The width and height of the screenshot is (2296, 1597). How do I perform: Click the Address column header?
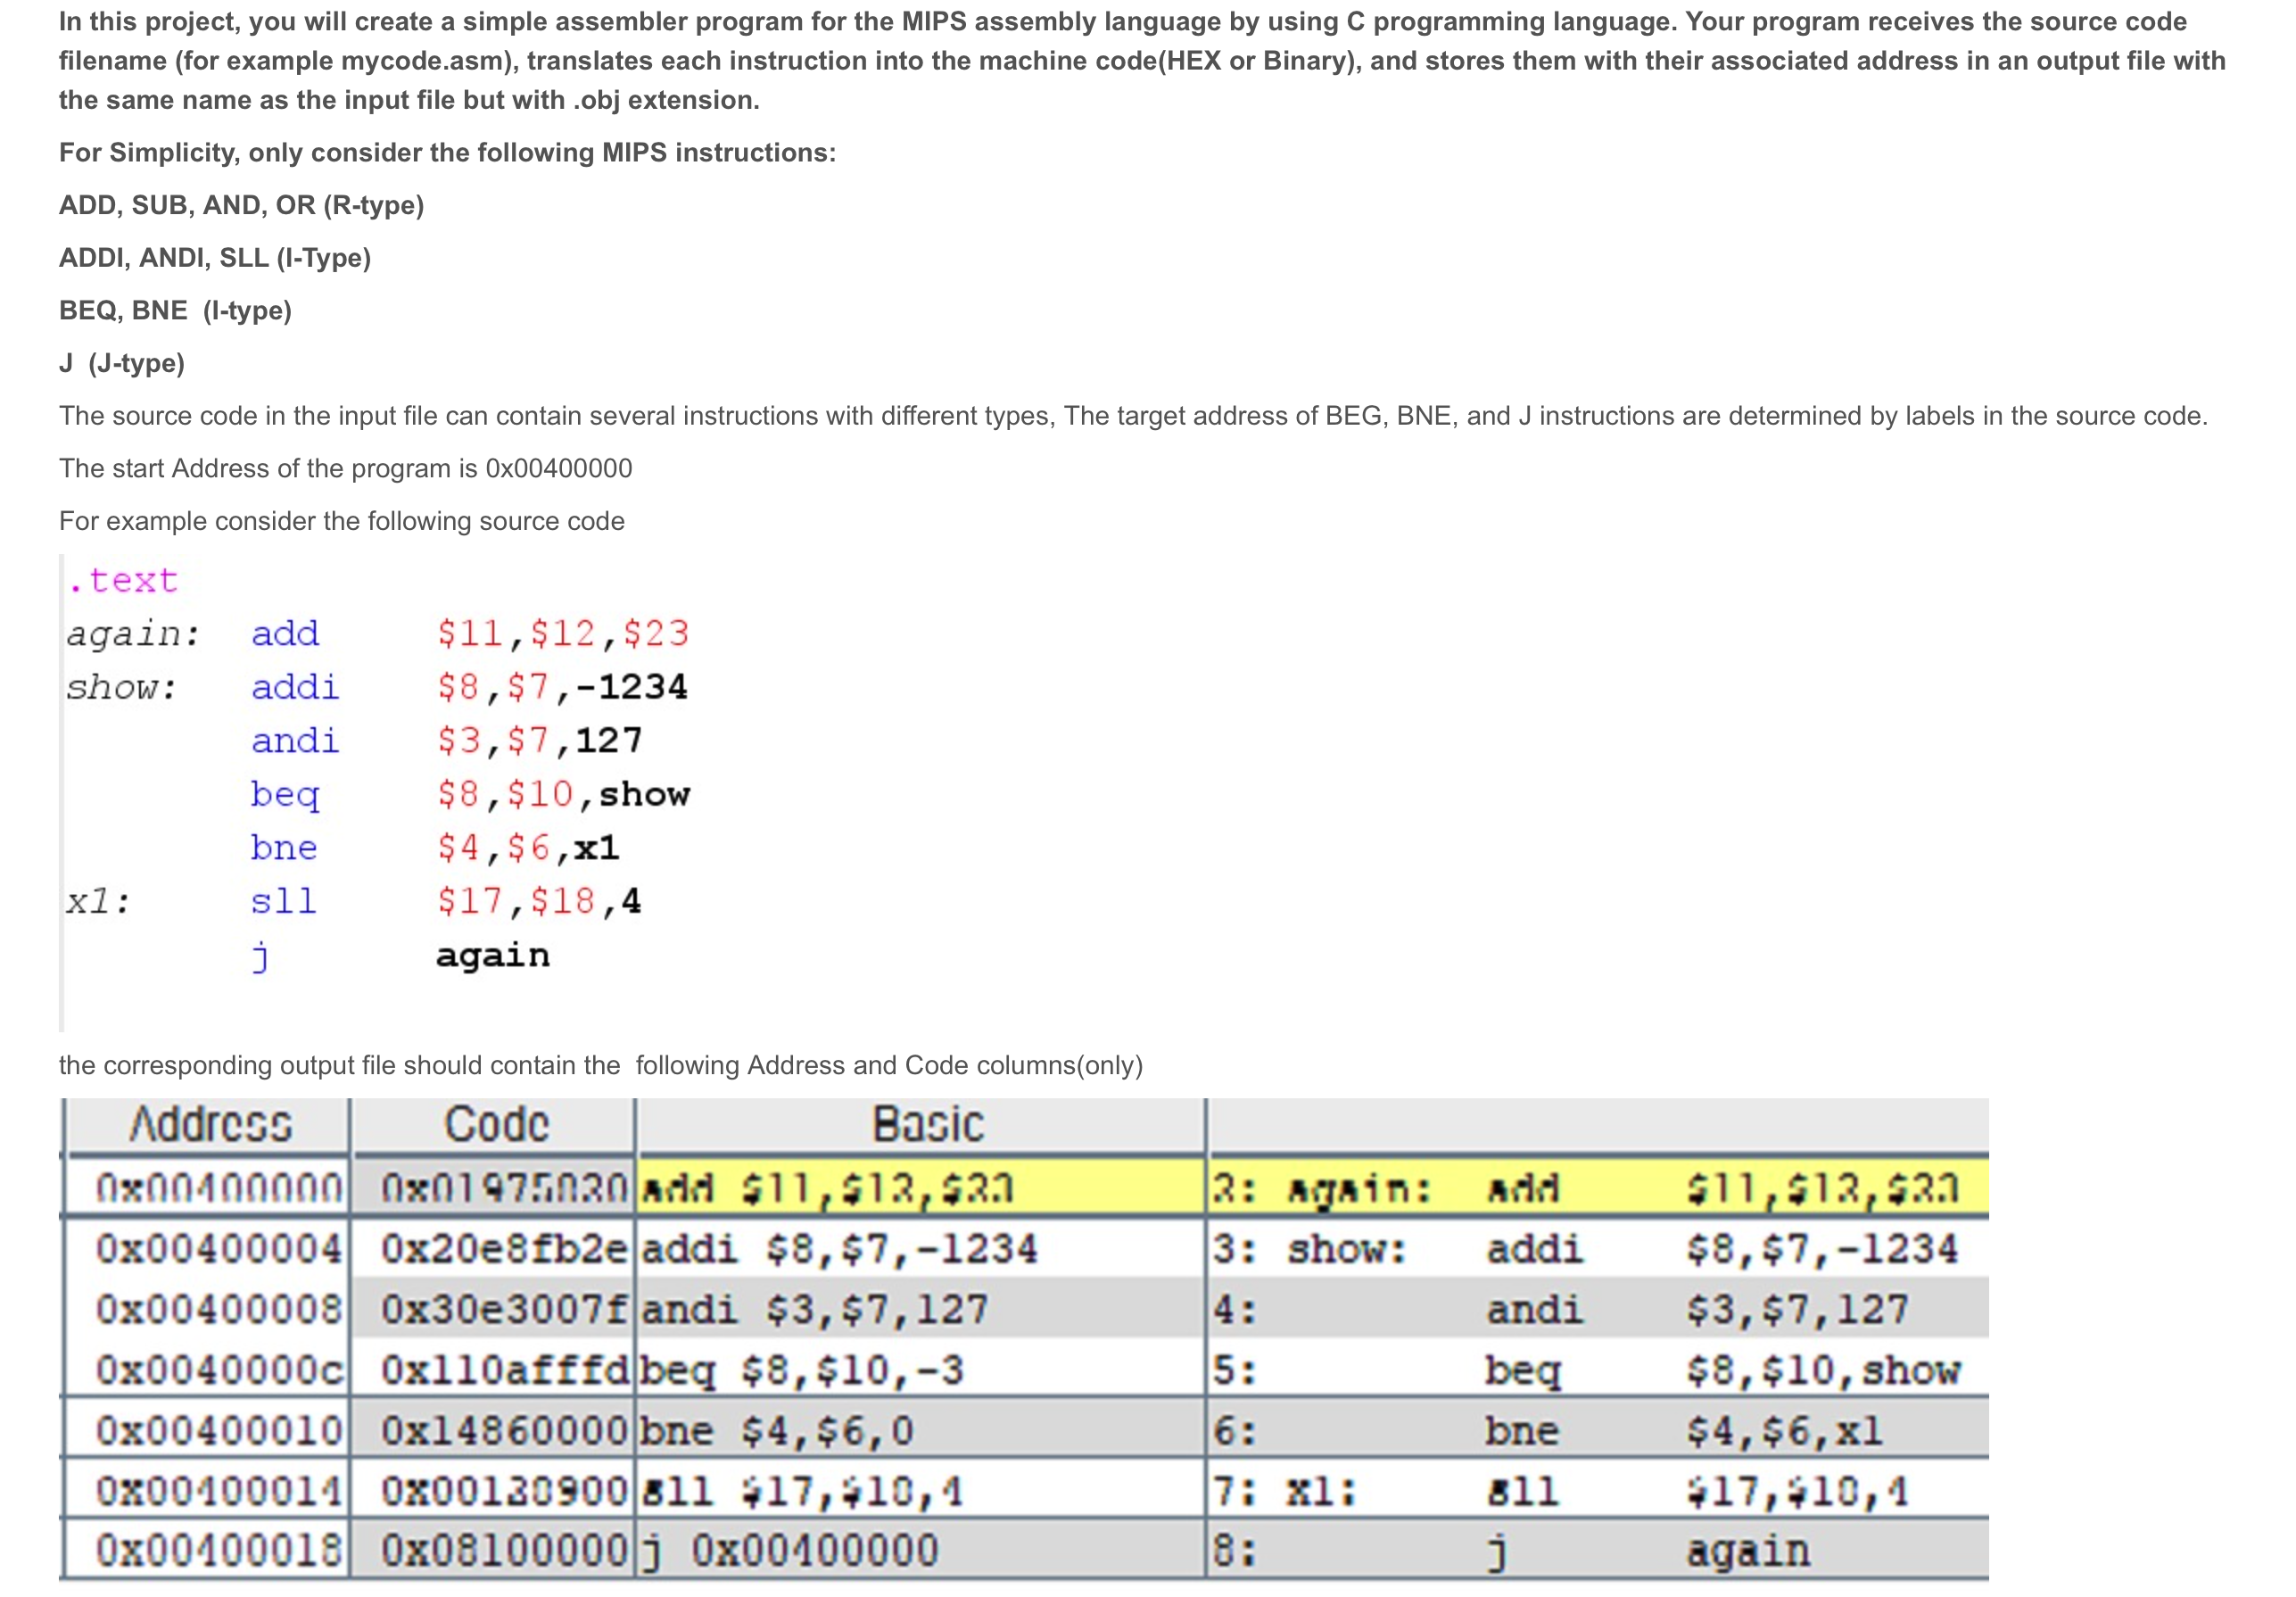[x=210, y=1124]
